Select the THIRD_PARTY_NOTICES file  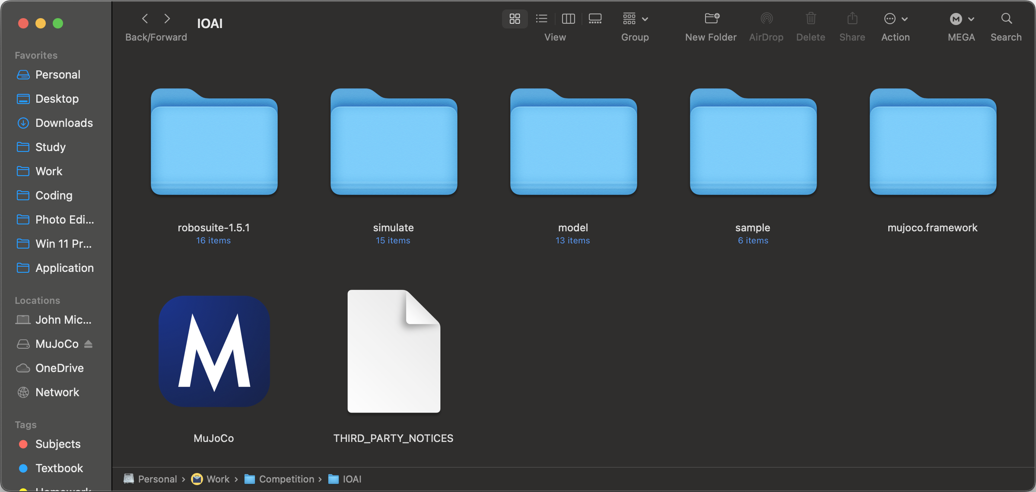tap(394, 351)
